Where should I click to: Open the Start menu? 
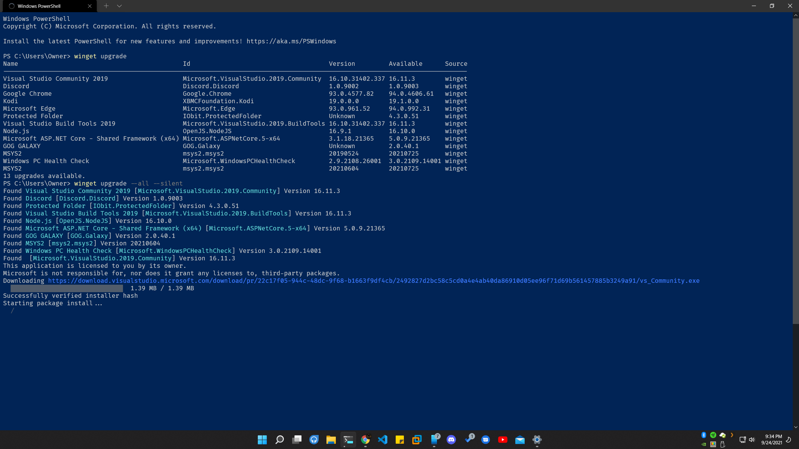[262, 440]
